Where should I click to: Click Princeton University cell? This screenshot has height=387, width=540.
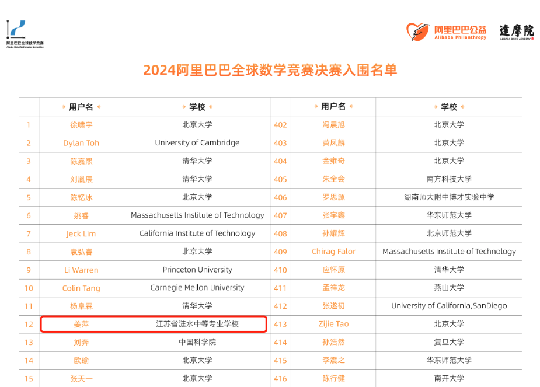coord(197,270)
